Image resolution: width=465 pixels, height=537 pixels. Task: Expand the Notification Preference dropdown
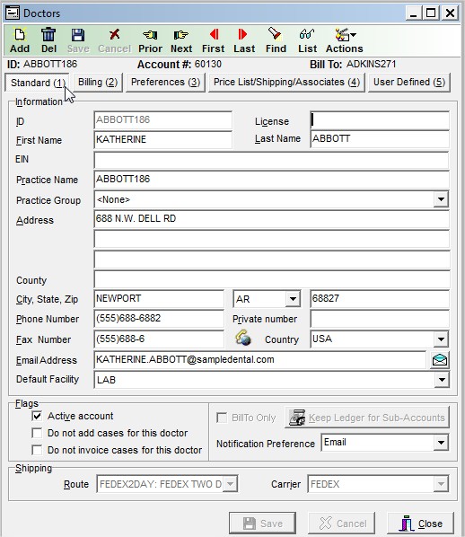click(441, 443)
